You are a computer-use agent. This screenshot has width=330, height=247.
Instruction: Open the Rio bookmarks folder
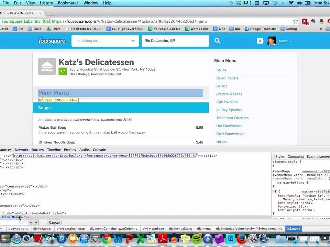(235, 29)
